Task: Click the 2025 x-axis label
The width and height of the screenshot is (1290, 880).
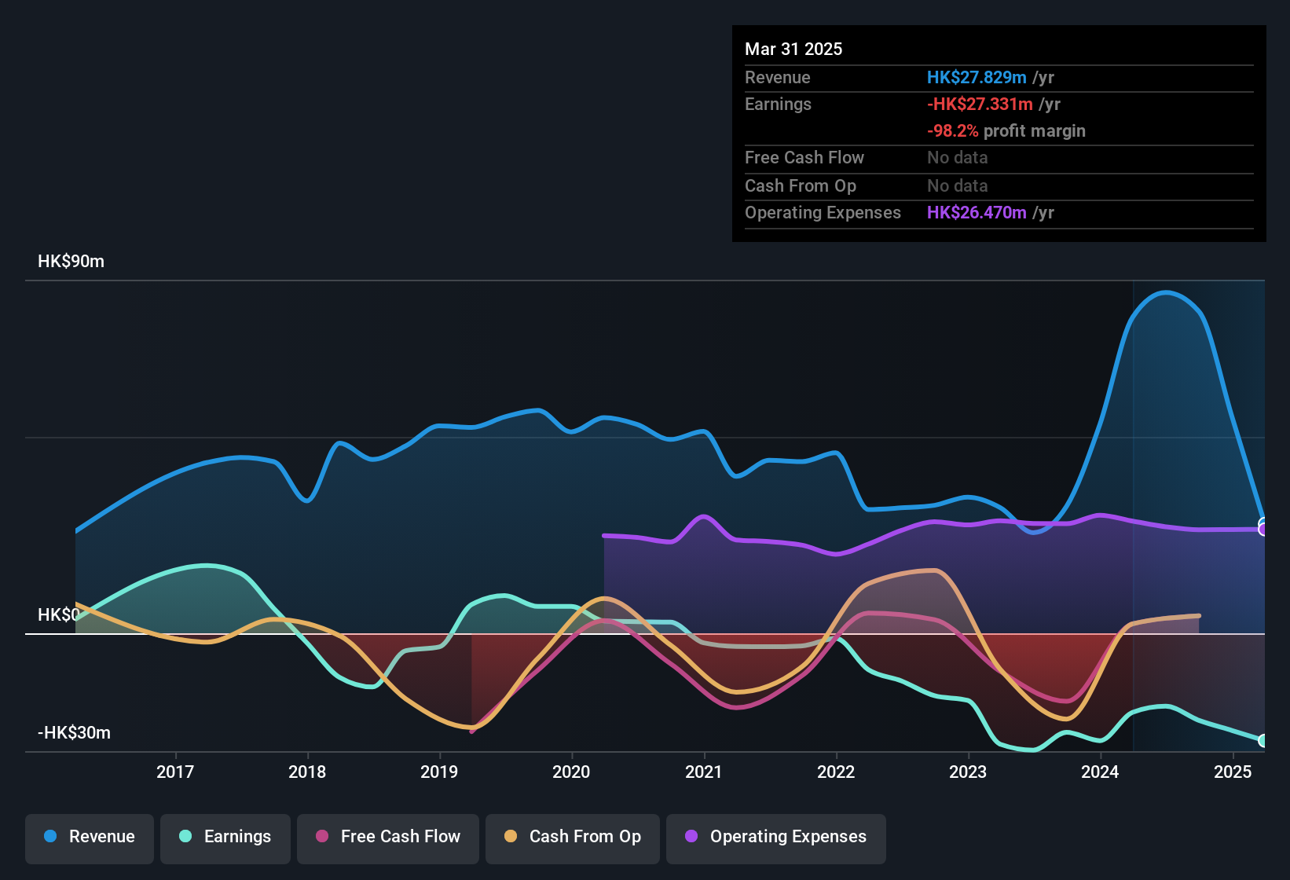Action: tap(1233, 772)
